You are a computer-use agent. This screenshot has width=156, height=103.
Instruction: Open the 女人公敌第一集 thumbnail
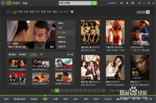coord(41,63)
